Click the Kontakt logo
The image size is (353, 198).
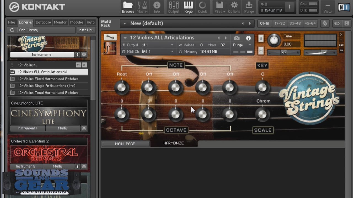37,7
